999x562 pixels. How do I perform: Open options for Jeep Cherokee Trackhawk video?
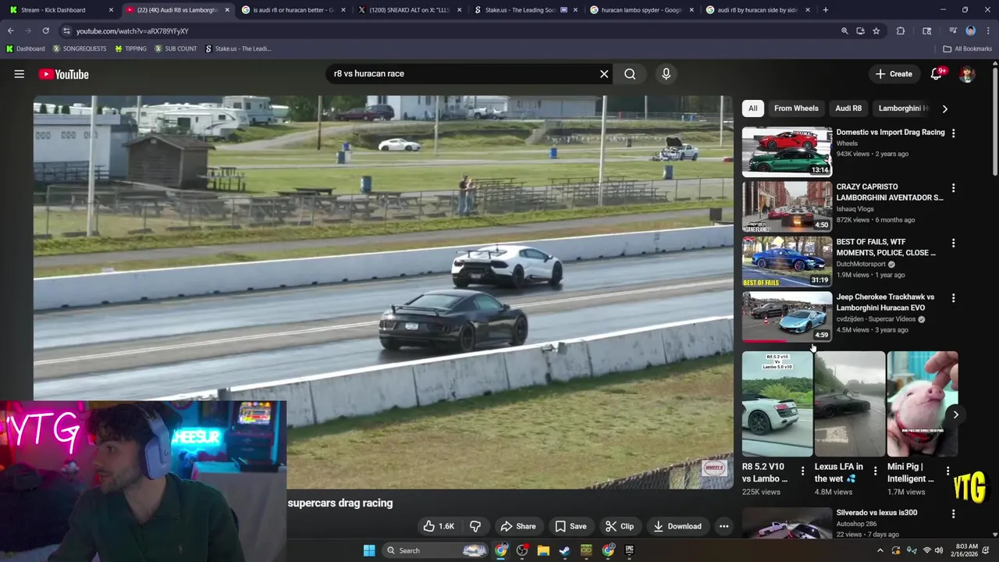point(953,297)
